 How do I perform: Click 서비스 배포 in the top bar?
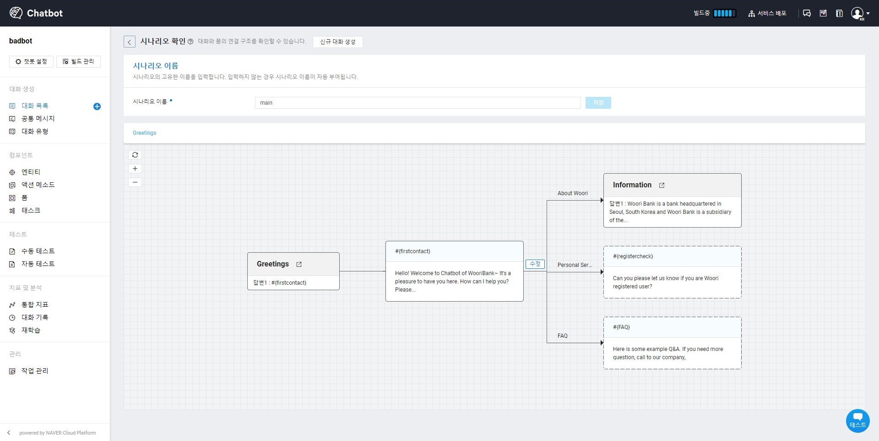767,13
